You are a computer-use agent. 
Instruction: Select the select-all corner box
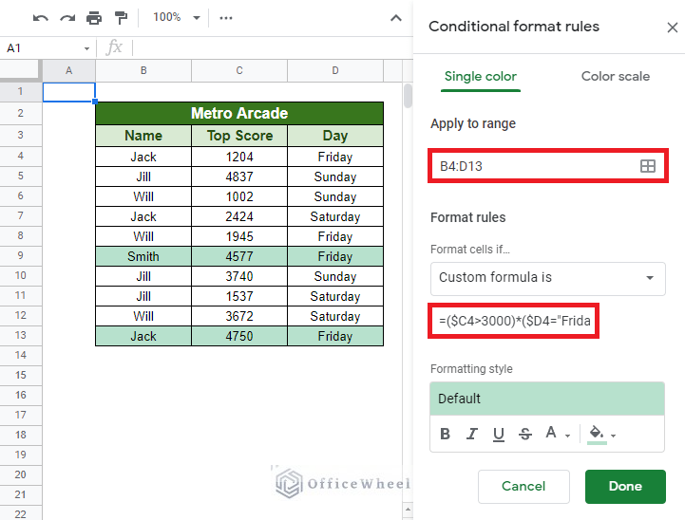(x=19, y=70)
